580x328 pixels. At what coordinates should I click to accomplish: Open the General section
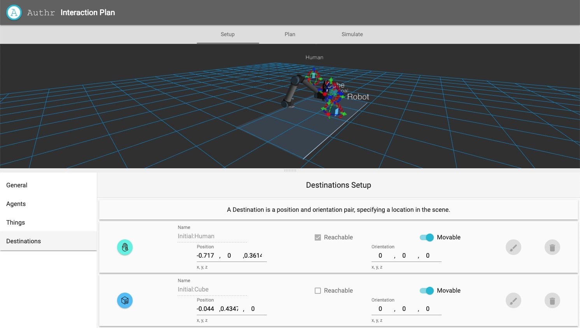click(x=48, y=185)
